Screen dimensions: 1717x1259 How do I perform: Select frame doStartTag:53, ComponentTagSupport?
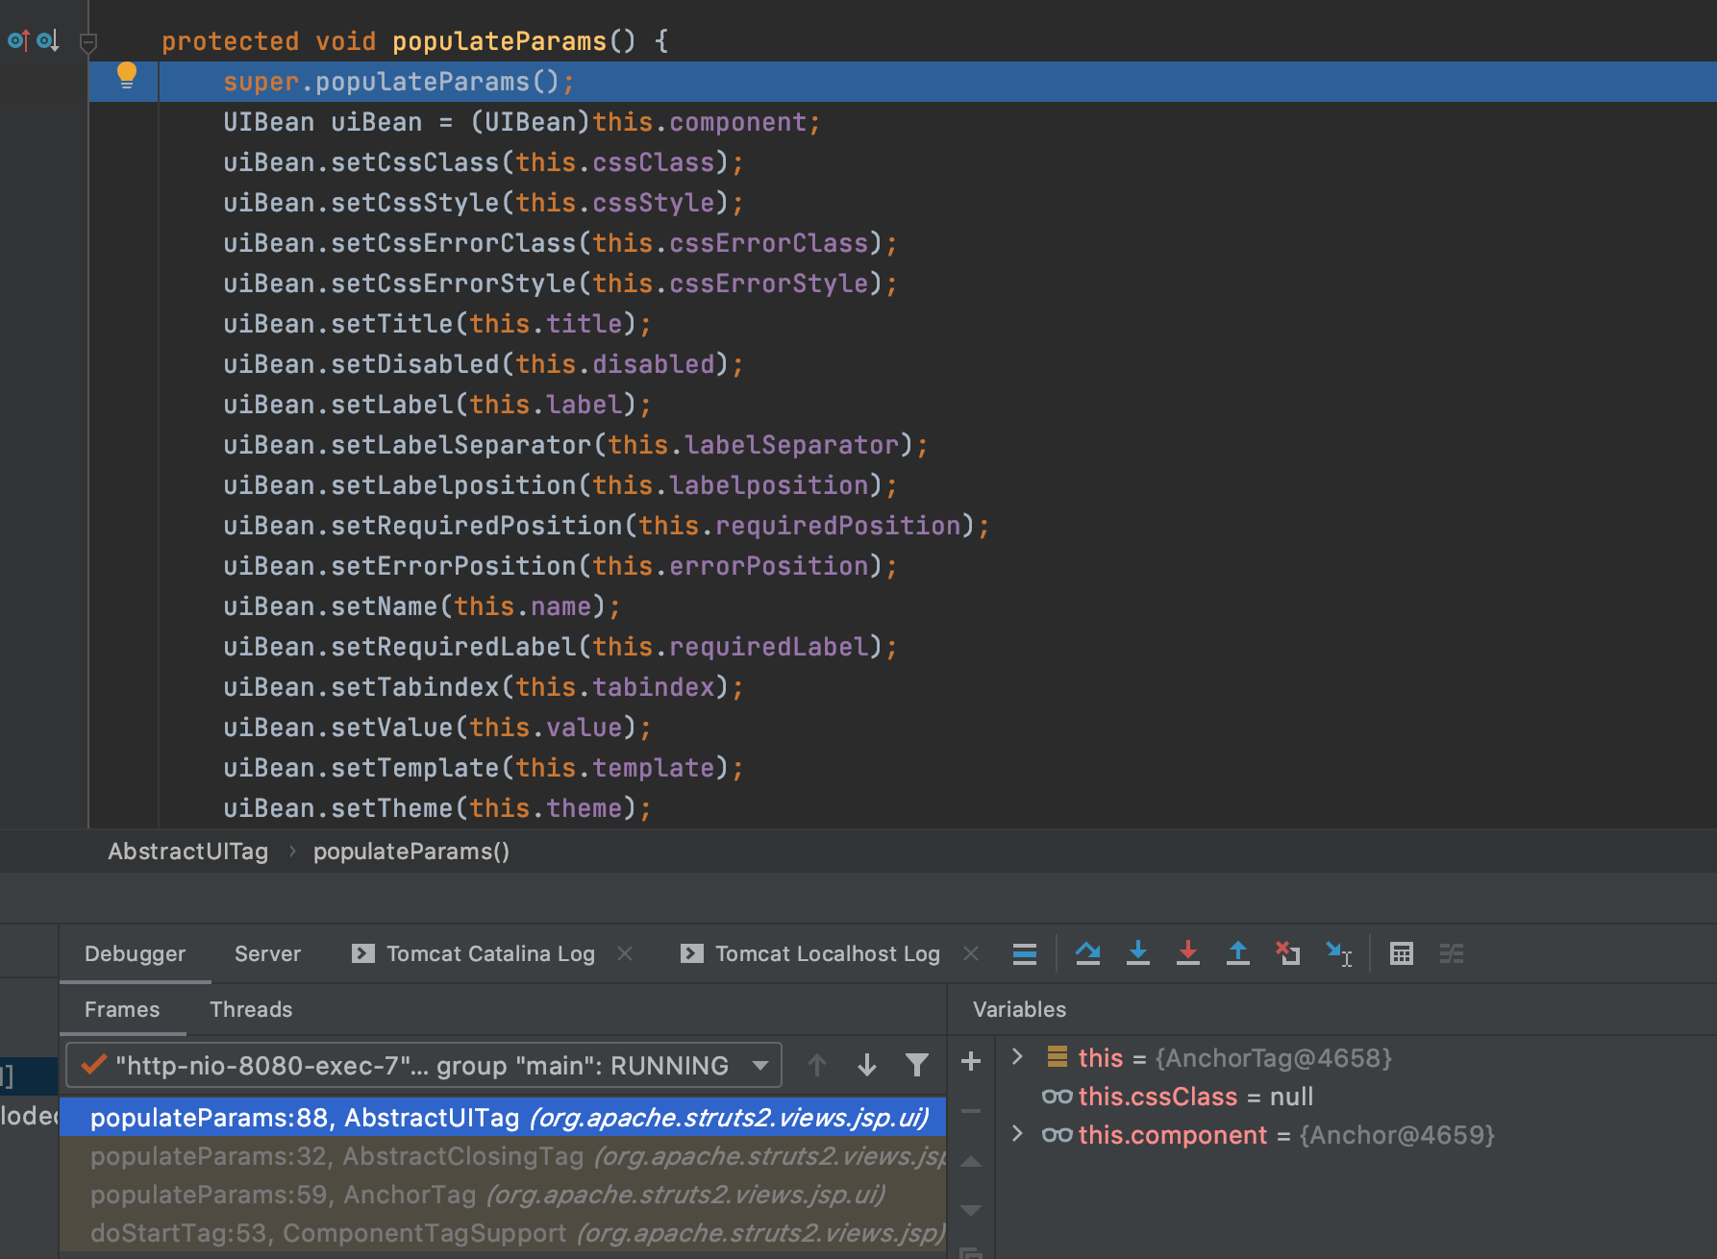click(503, 1233)
